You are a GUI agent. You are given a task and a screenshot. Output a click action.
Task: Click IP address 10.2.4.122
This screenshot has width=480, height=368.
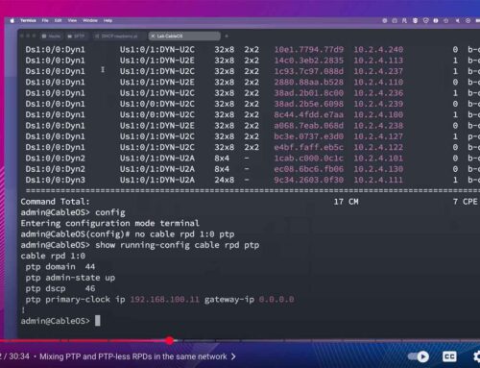click(378, 147)
